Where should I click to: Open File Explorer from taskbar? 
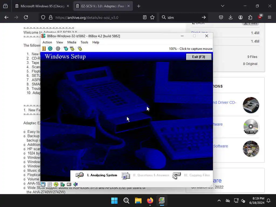coord(138,201)
